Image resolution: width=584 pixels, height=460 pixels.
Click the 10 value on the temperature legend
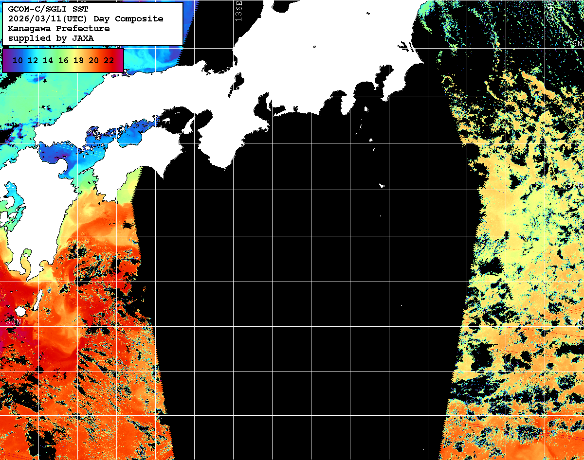(18, 60)
